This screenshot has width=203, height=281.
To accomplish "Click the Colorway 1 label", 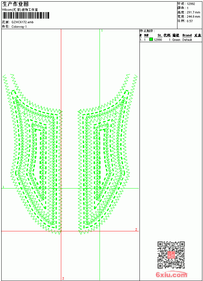I will click(19, 27).
